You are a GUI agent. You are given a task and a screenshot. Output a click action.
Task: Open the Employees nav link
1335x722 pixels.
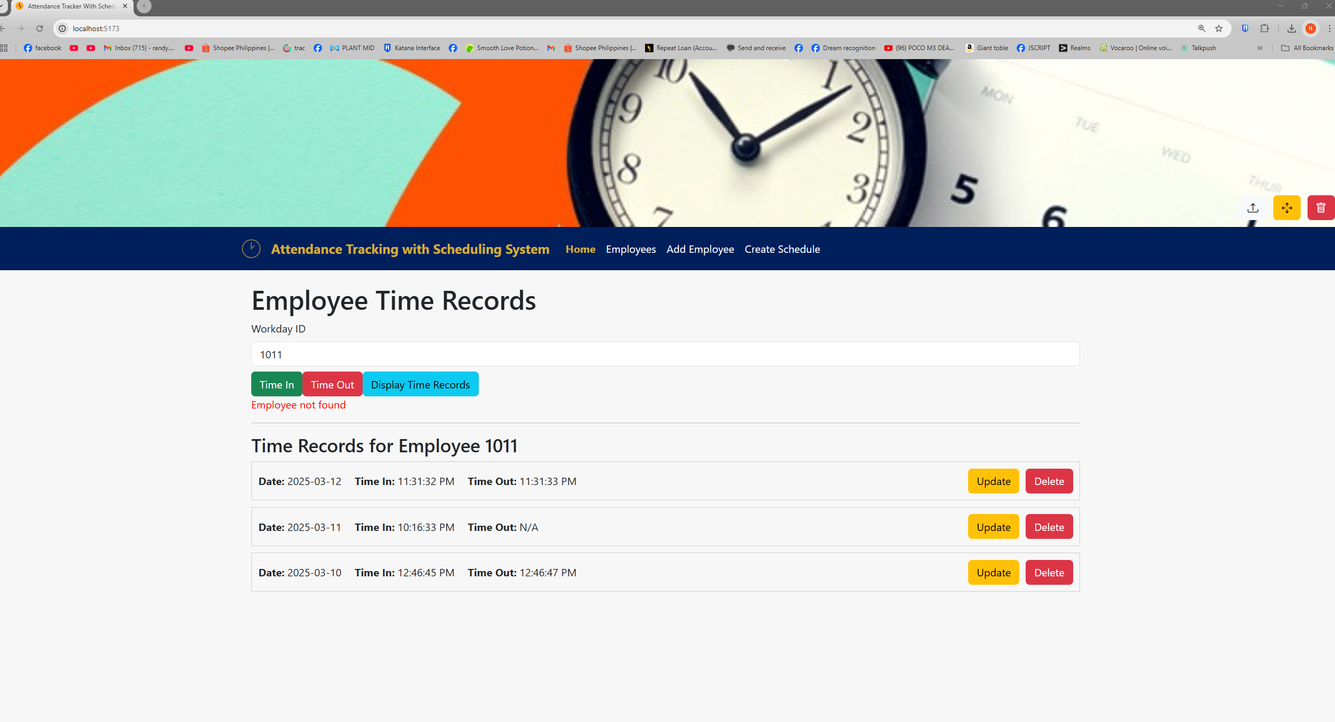[631, 249]
